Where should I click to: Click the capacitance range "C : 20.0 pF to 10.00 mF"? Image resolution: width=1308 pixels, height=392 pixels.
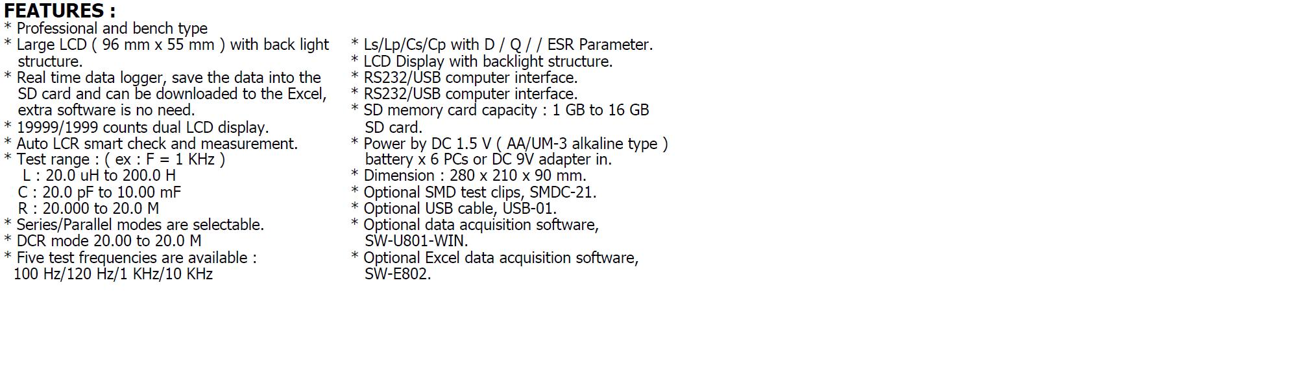tap(99, 192)
